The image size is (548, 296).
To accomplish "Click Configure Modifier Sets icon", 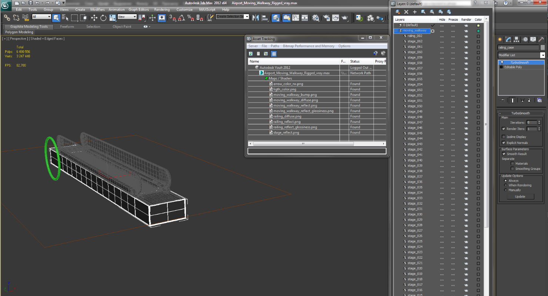I will tap(539, 100).
